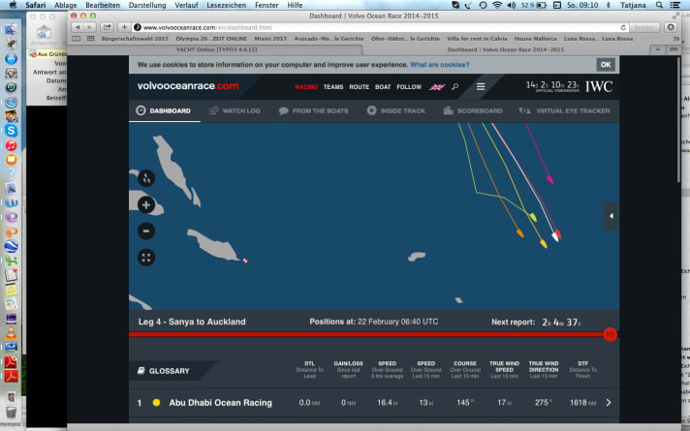690x431 pixels.
Task: Click Abu Dhabi Ocean Racing's yellow color dot
Action: pos(156,402)
